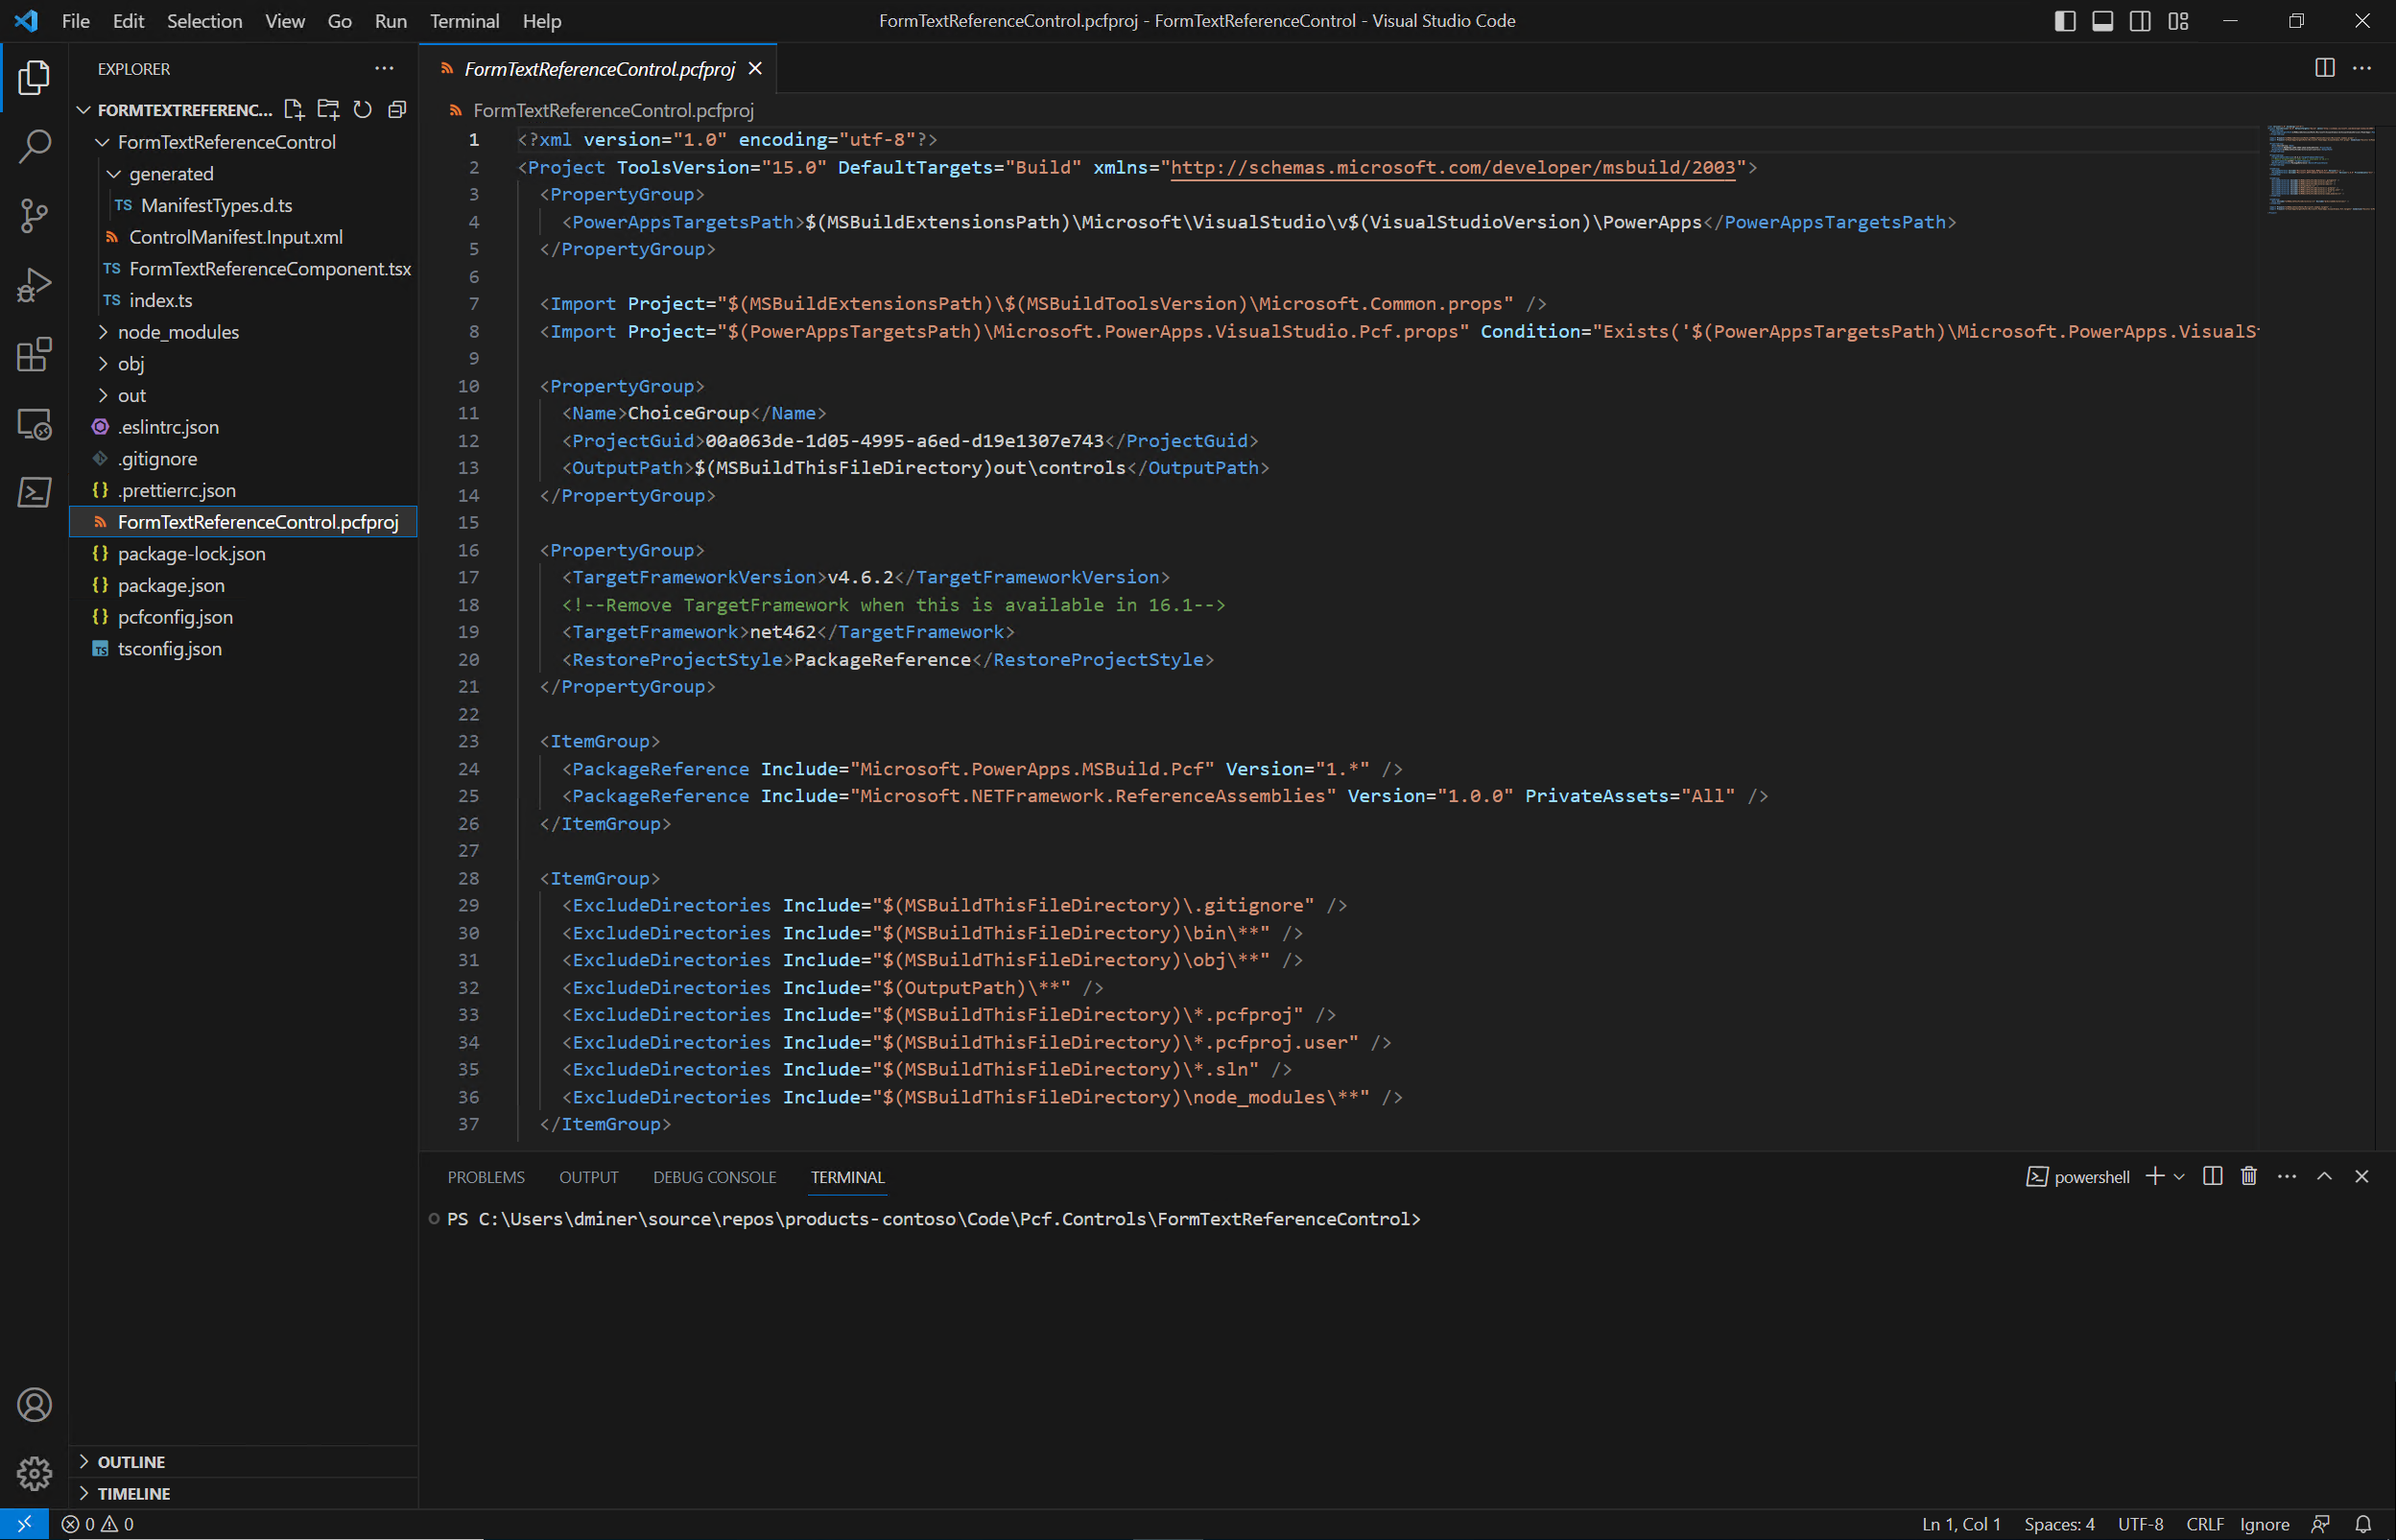
Task: Collapse all folders in Explorer
Action: coord(397,110)
